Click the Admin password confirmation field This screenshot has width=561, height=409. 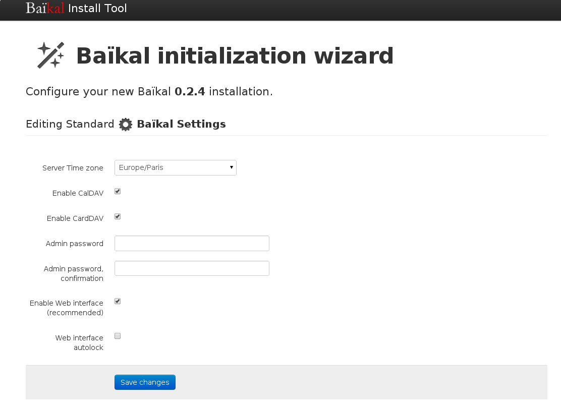pos(192,268)
